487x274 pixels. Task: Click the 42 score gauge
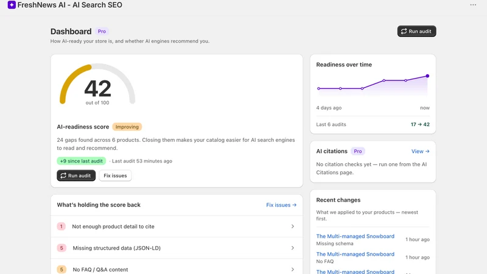click(97, 84)
